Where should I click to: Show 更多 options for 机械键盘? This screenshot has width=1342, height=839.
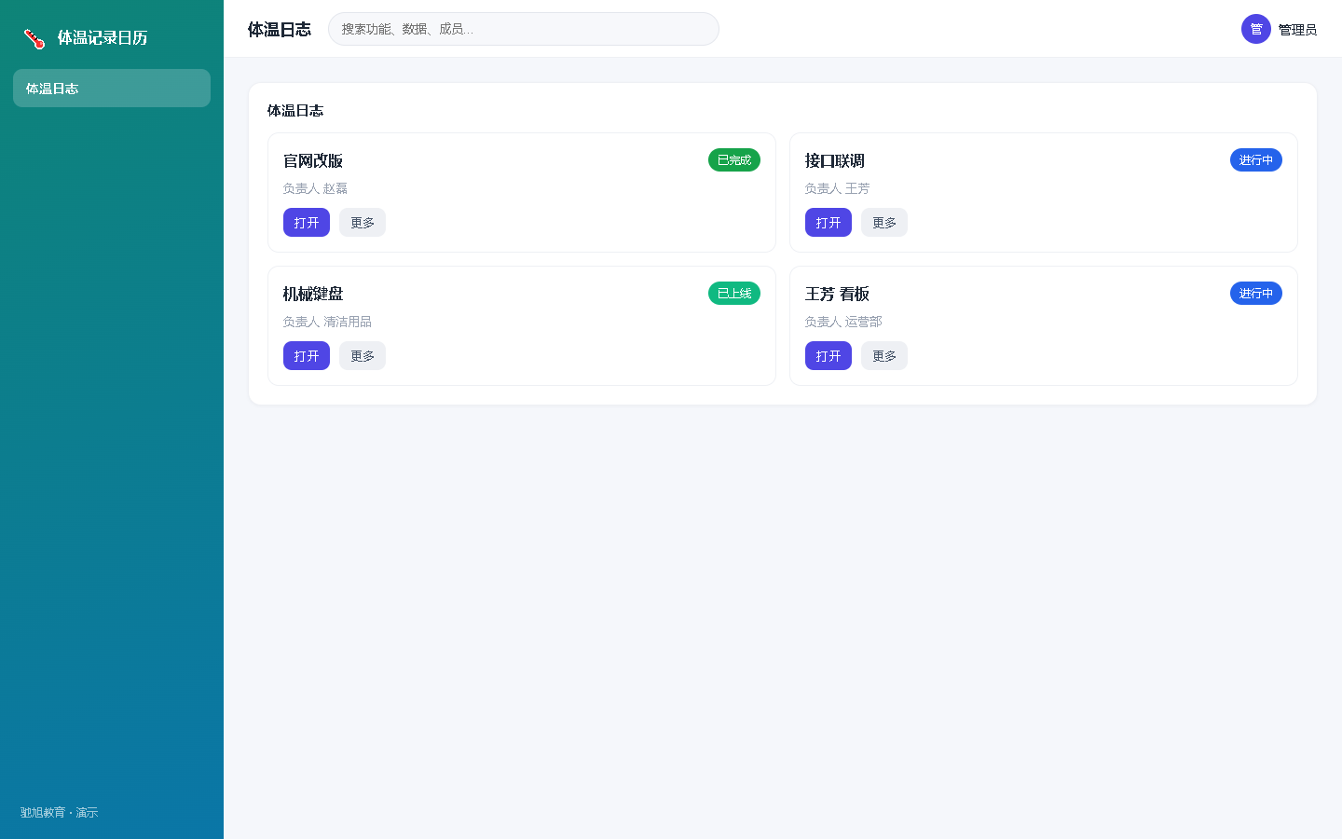(363, 356)
